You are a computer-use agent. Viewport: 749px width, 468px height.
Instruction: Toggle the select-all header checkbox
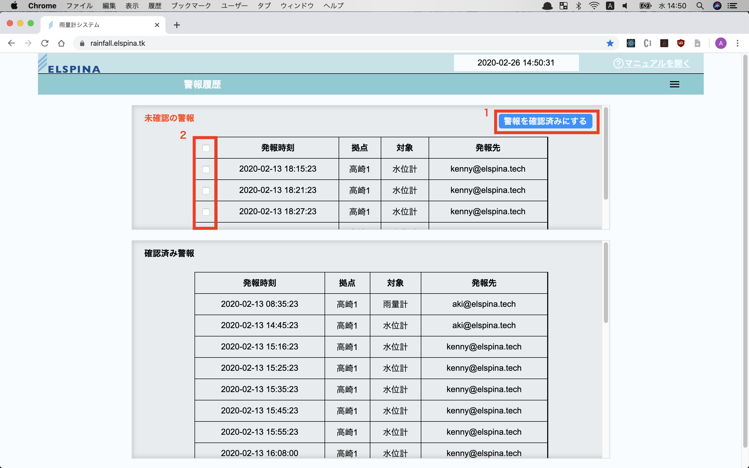[206, 148]
